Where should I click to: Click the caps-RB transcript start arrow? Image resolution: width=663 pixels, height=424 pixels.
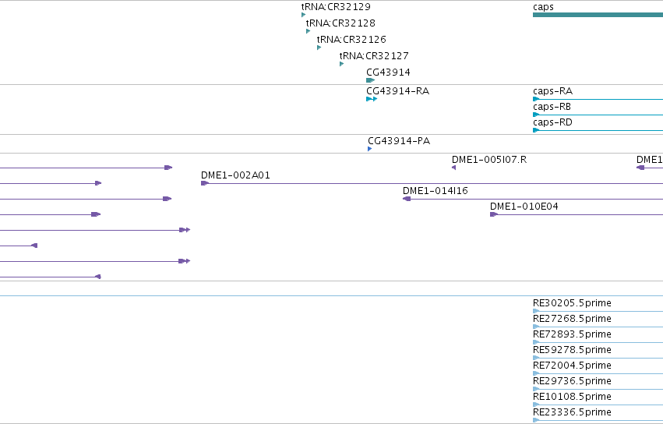[536, 115]
